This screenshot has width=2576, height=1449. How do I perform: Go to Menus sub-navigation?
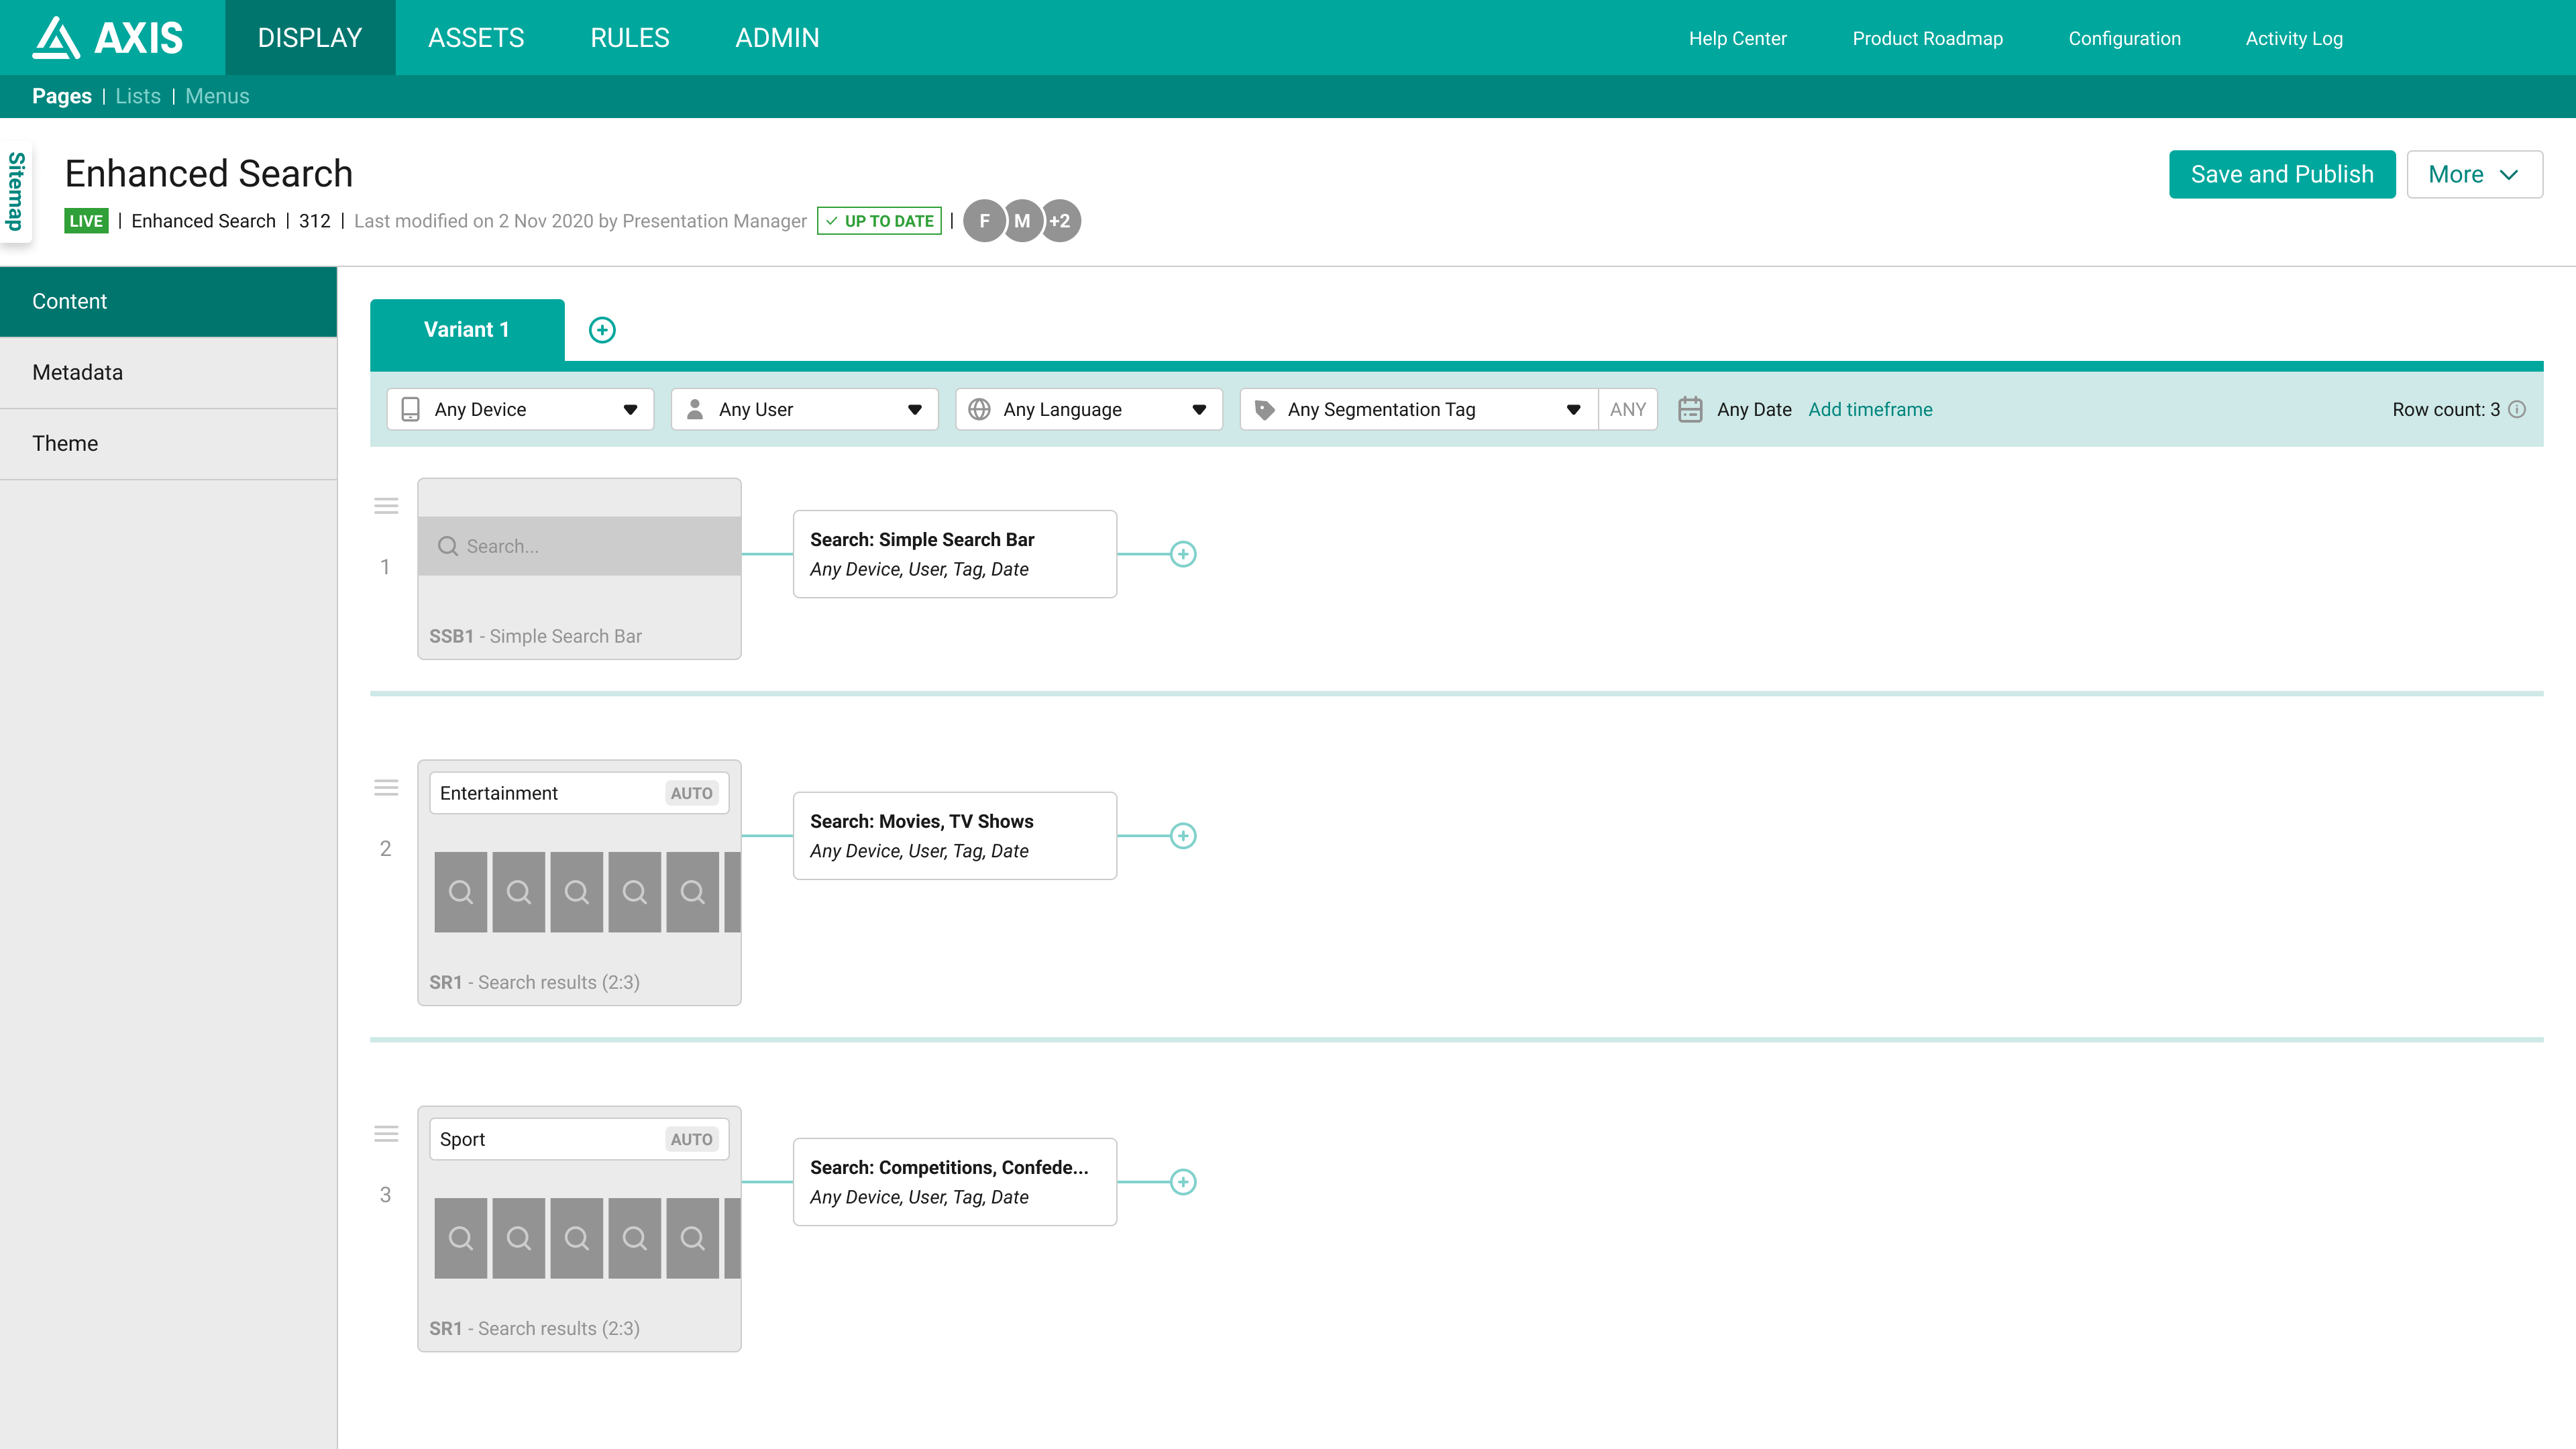pyautogui.click(x=217, y=96)
